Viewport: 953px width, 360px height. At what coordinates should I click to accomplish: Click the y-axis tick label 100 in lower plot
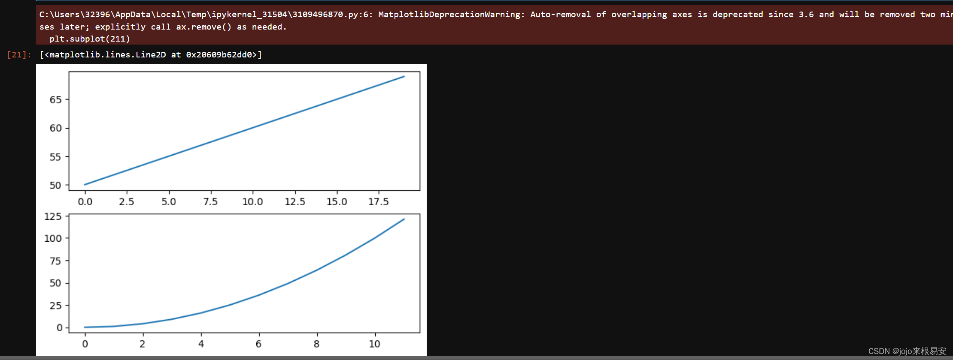coord(53,238)
